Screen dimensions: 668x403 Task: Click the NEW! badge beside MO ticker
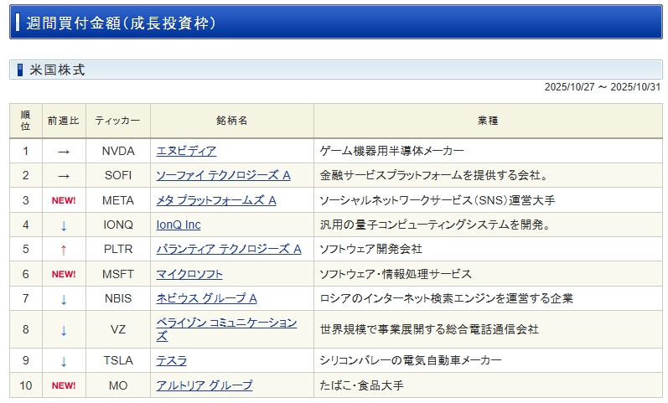click(x=64, y=385)
